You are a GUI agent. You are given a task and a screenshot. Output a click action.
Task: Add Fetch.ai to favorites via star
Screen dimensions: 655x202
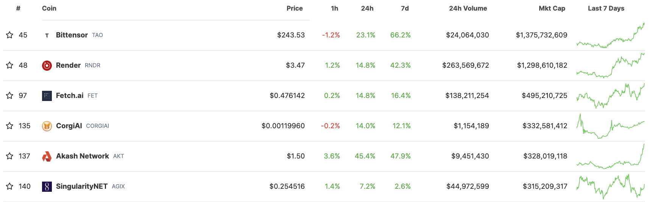click(9, 96)
